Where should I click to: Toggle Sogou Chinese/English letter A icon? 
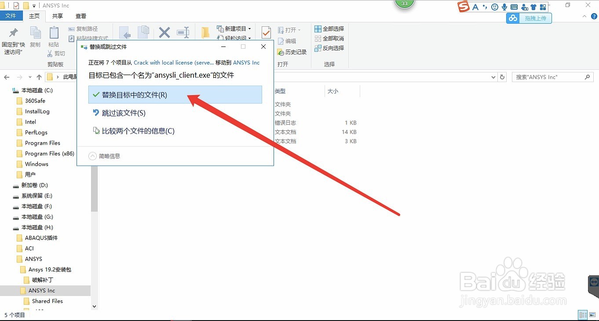pos(475,7)
